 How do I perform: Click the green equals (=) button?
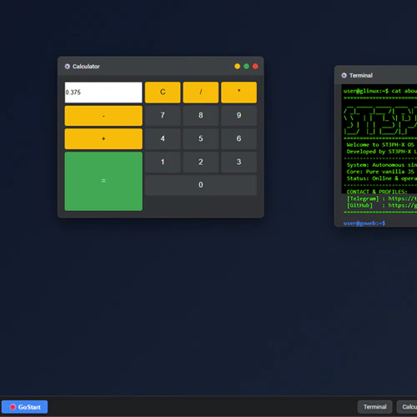[103, 181]
